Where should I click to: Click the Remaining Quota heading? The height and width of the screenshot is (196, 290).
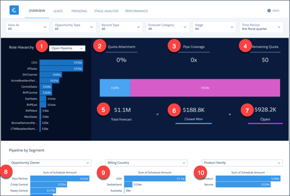265,47
